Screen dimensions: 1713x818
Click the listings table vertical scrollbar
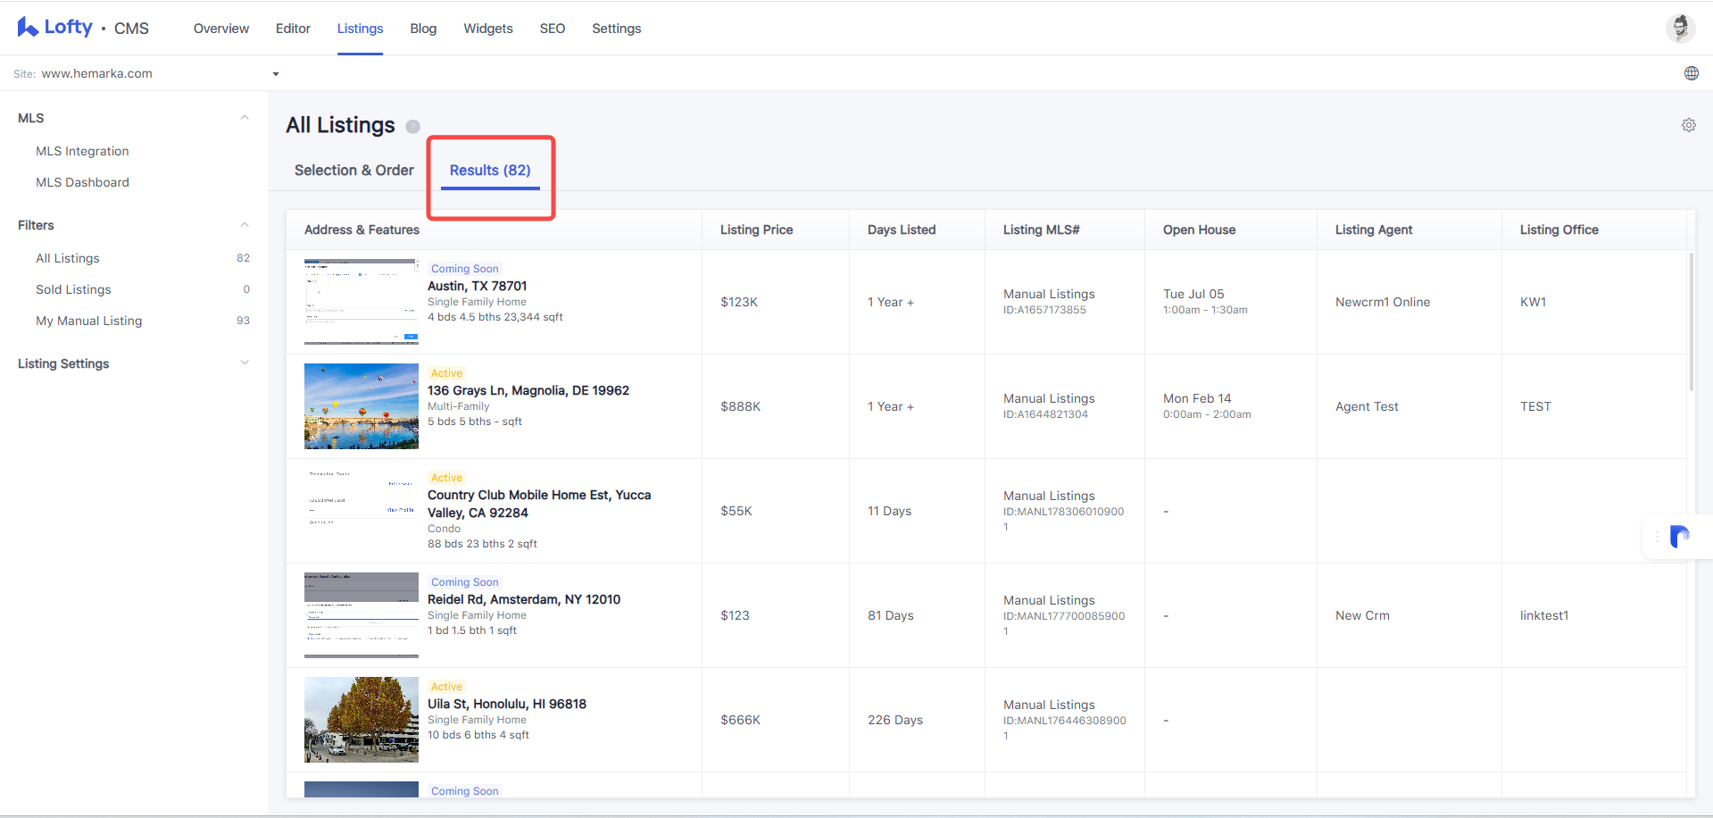coord(1691,321)
